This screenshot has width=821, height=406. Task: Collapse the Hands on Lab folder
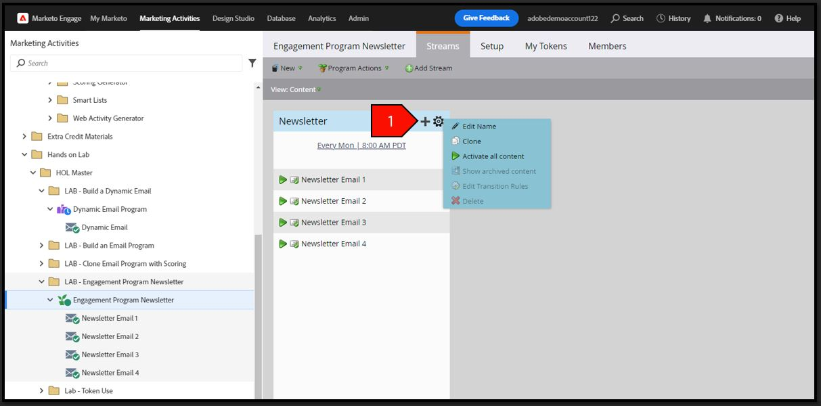(24, 154)
